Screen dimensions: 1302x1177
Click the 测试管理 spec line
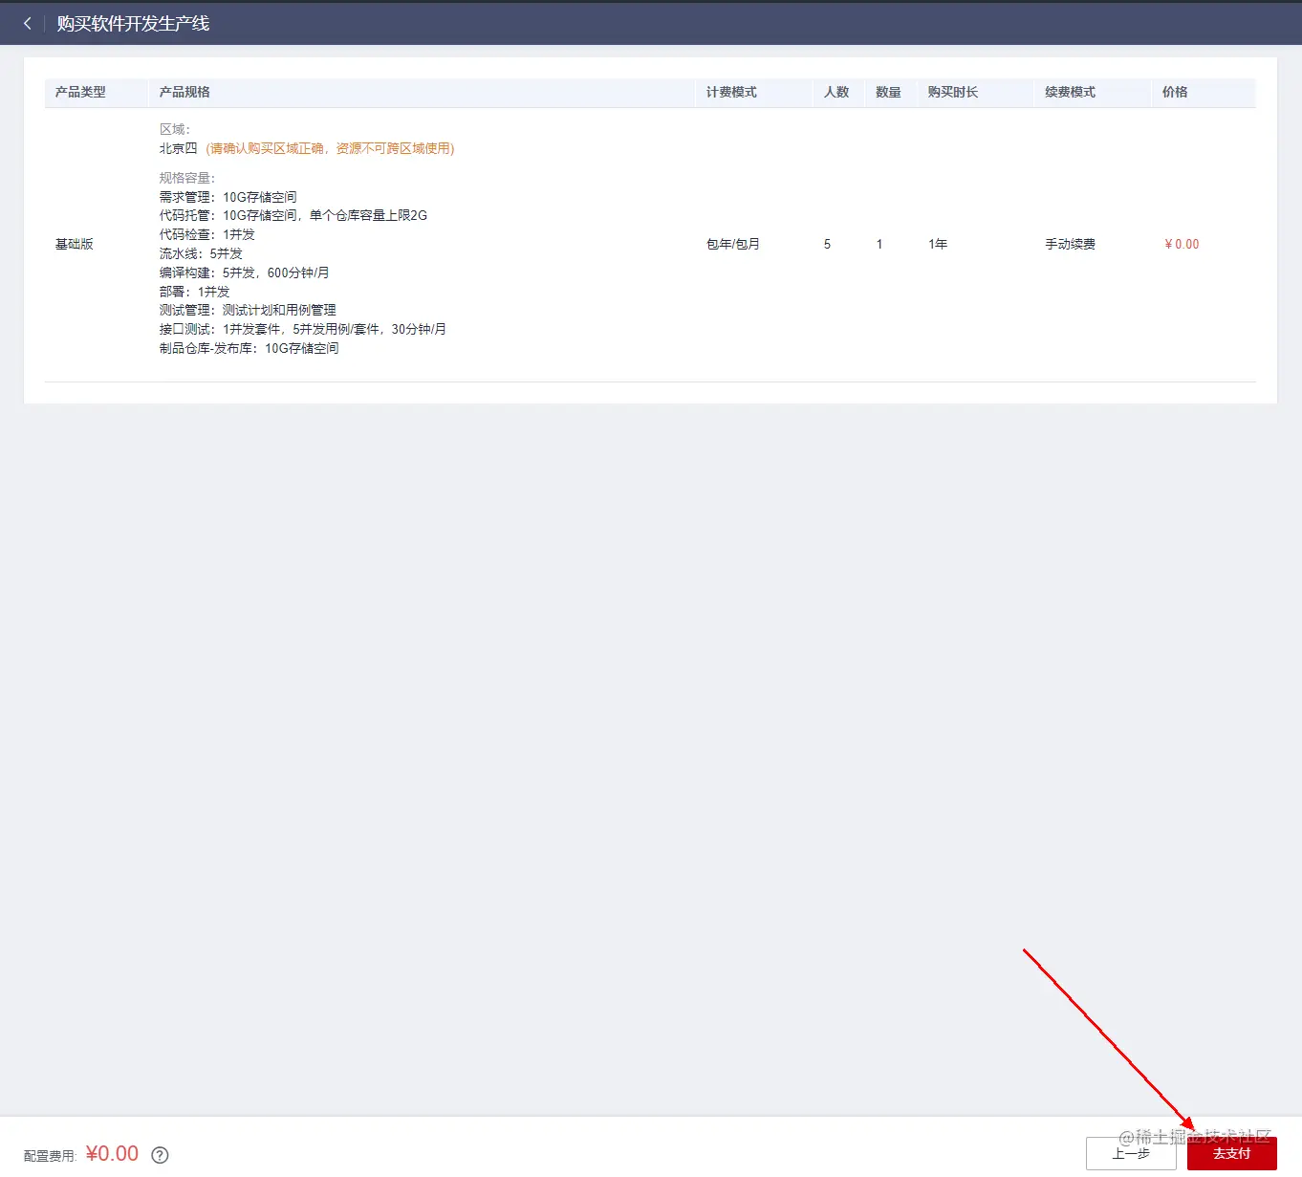pos(248,310)
